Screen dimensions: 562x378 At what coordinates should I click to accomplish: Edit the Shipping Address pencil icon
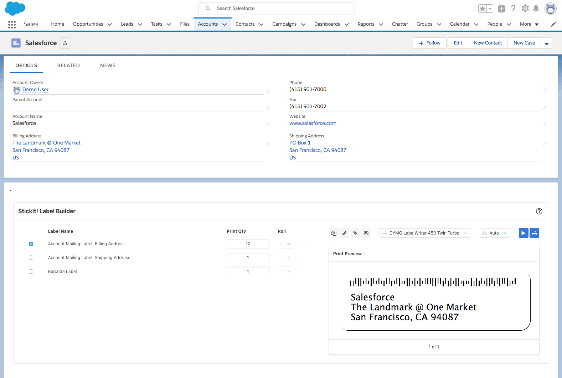tap(545, 144)
